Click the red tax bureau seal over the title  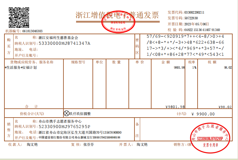(118, 22)
